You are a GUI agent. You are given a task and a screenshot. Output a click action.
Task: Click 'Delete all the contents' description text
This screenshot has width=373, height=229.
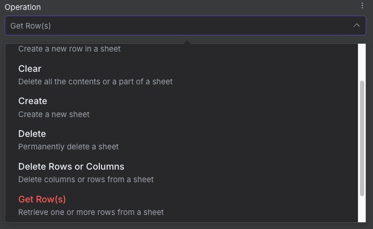[x=95, y=82]
